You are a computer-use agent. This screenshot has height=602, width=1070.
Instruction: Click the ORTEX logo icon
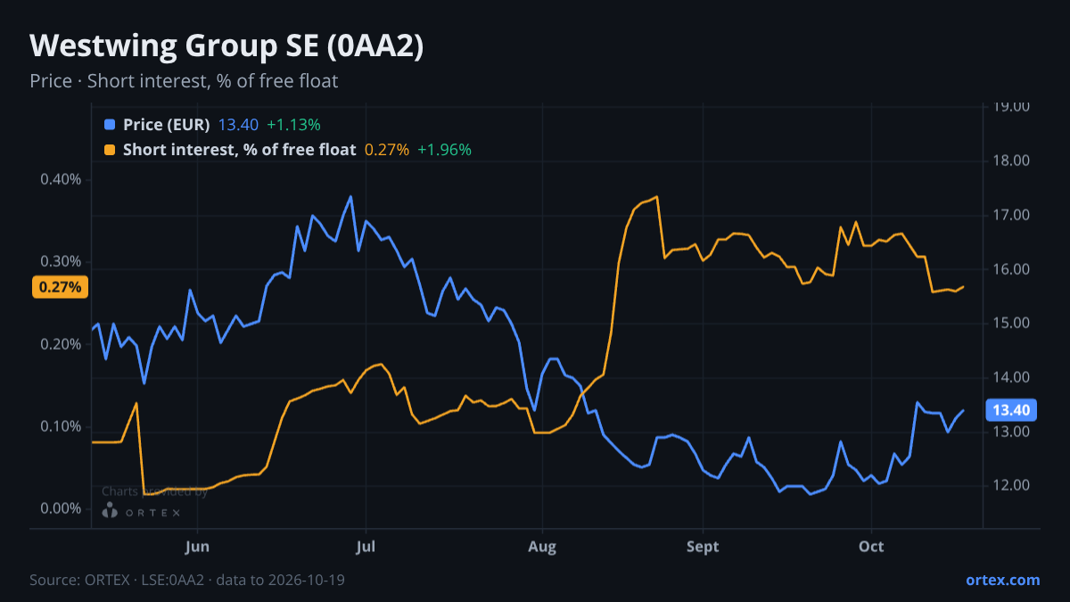[x=110, y=511]
